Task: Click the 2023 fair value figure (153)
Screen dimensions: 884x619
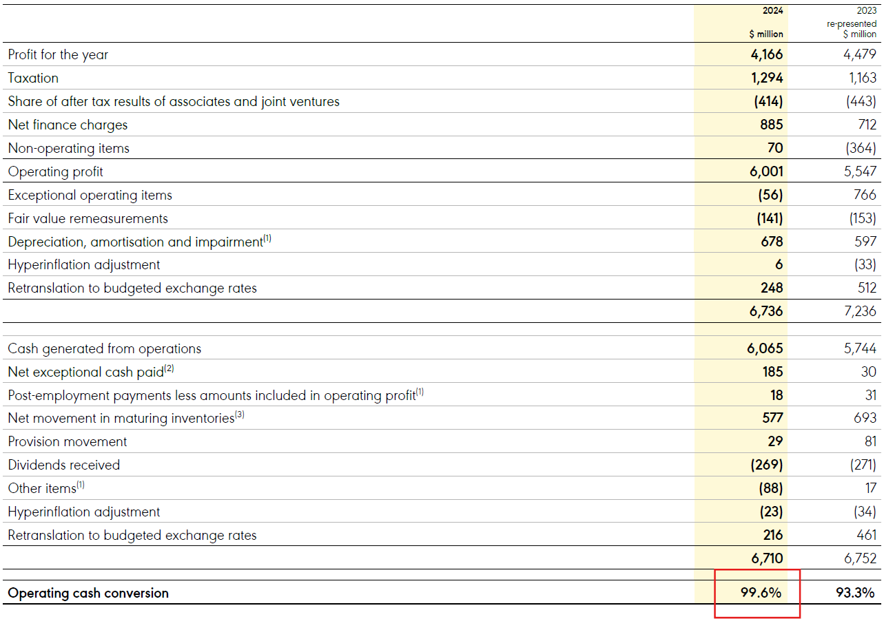Action: pyautogui.click(x=863, y=218)
